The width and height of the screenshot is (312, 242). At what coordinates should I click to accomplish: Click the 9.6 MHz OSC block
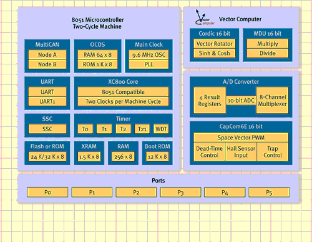pyautogui.click(x=149, y=54)
